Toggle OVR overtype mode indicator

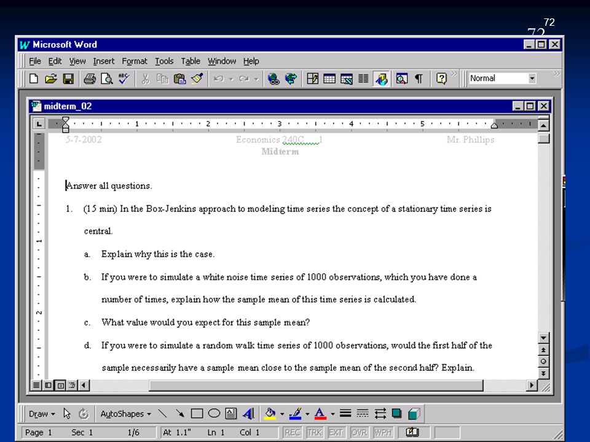tap(358, 433)
